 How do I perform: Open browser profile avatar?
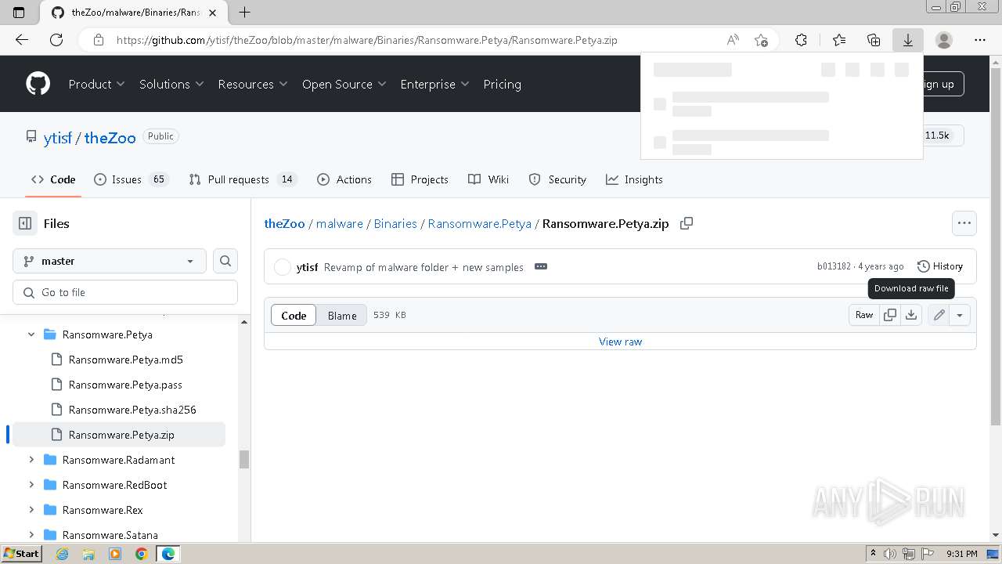click(x=944, y=40)
